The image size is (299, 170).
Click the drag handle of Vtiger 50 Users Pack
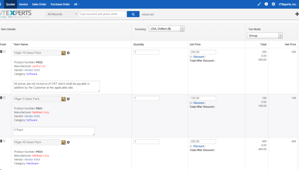click(4, 141)
